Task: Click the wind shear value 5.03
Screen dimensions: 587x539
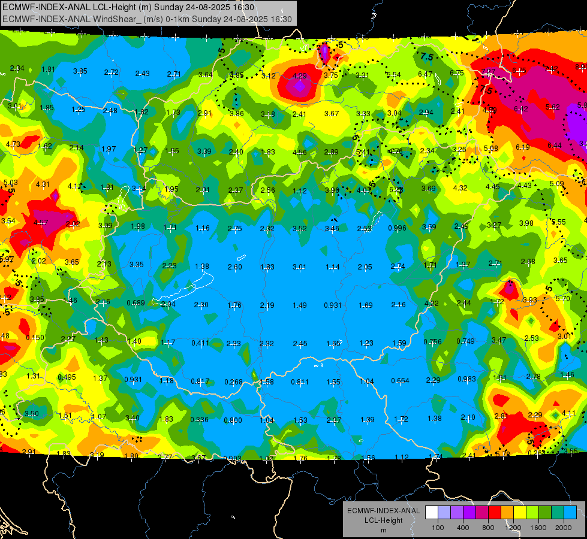Action: pos(10,183)
